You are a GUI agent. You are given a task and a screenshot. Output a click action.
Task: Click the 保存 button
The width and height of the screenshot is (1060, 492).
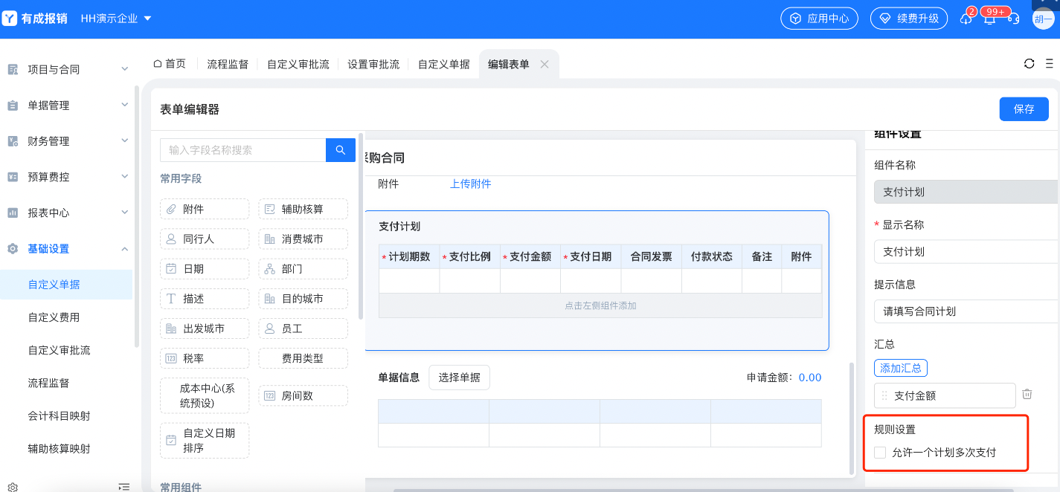[x=1024, y=109]
